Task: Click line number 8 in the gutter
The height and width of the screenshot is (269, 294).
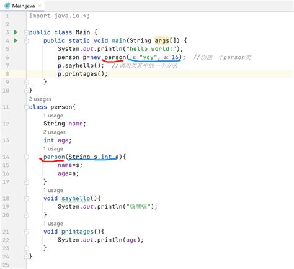Action: (x=7, y=74)
